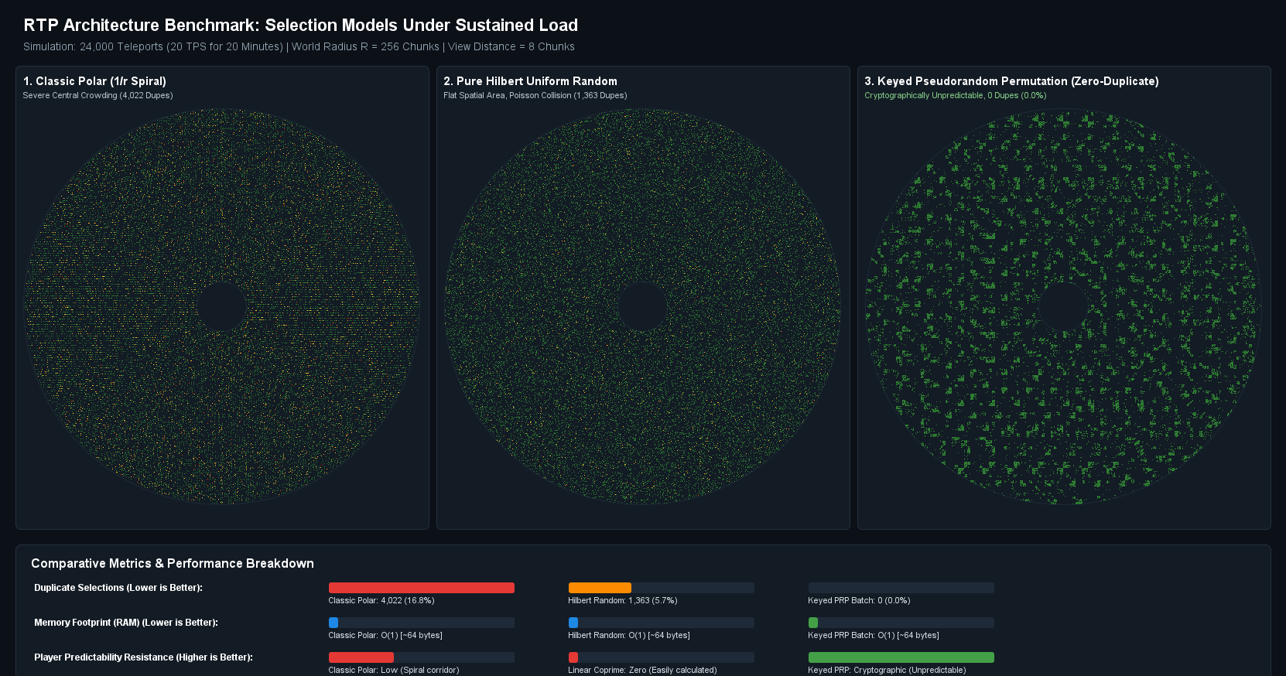Click blue Classic Polar memory bar

point(333,623)
